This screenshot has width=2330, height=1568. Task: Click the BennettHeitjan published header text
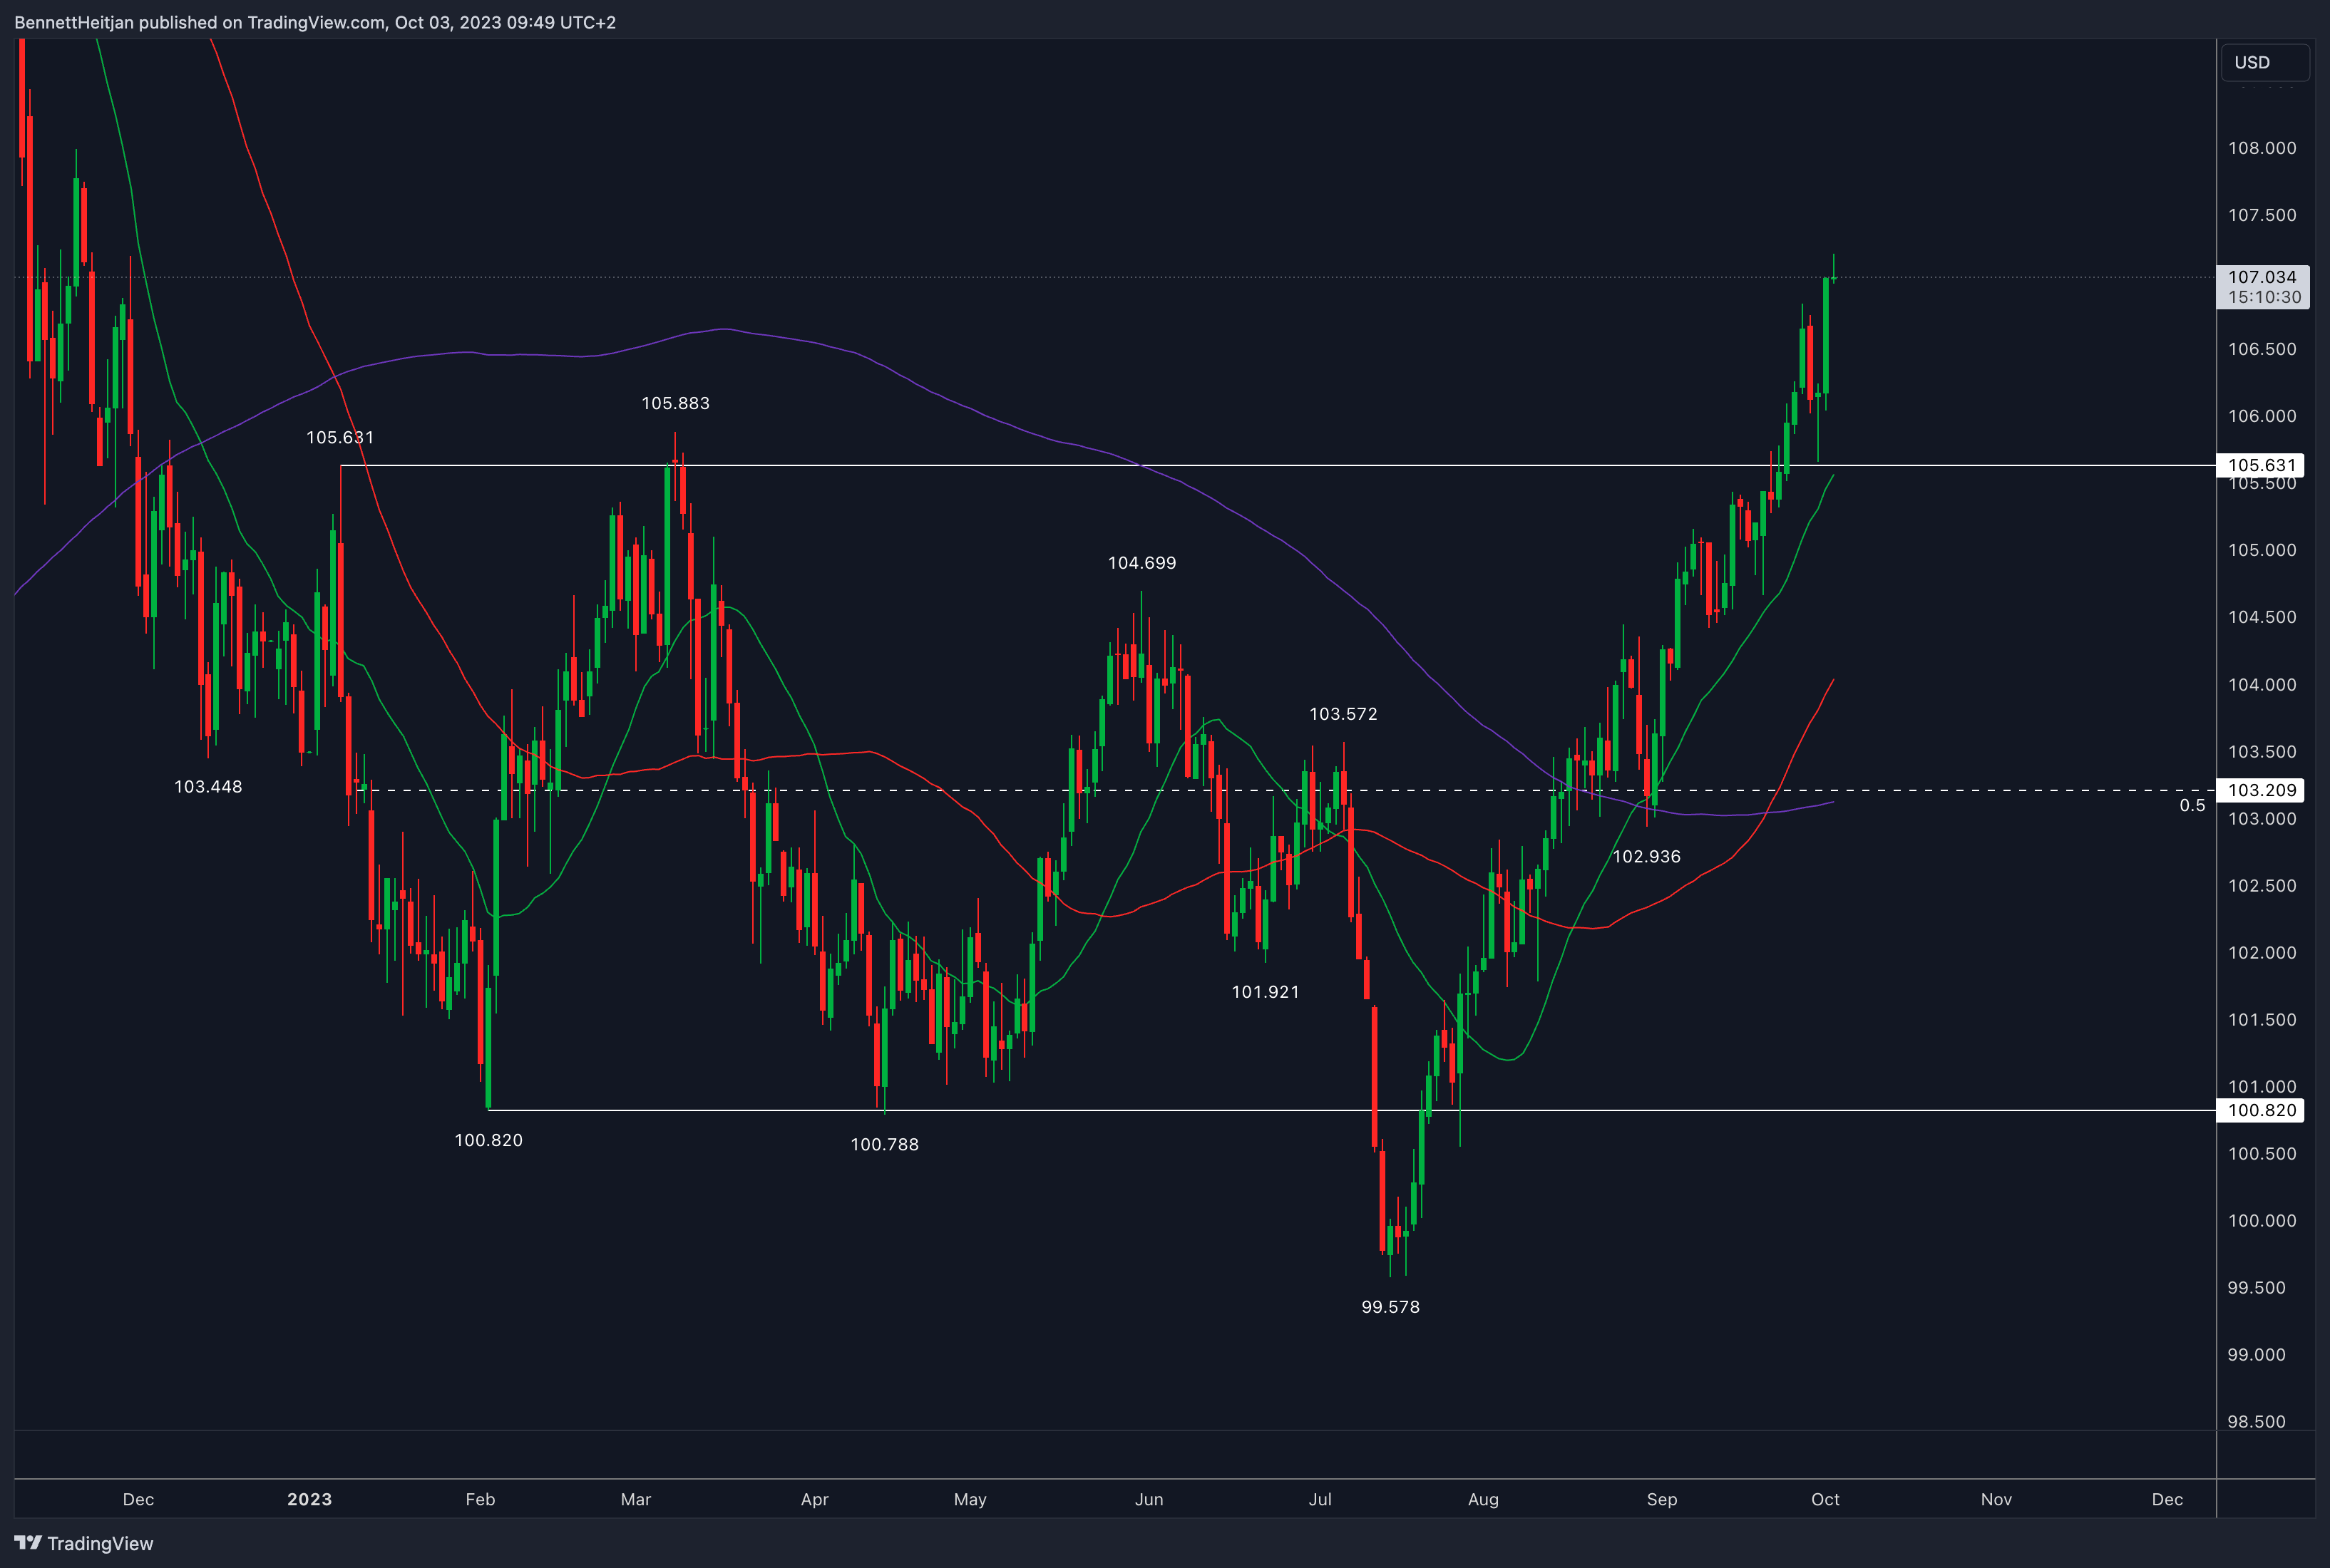point(315,22)
